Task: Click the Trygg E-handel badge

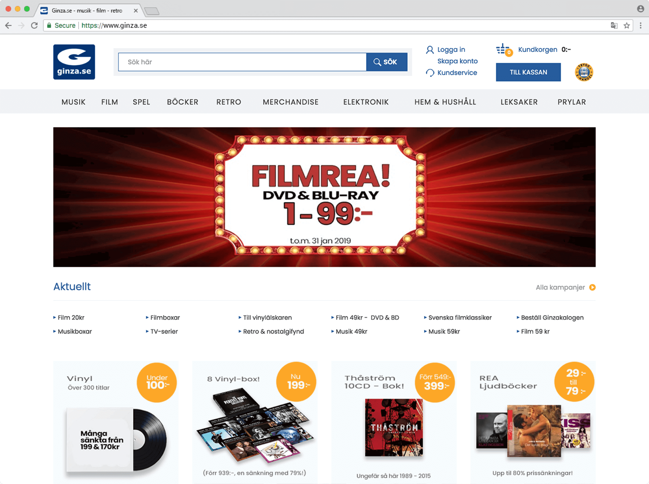Action: click(584, 72)
